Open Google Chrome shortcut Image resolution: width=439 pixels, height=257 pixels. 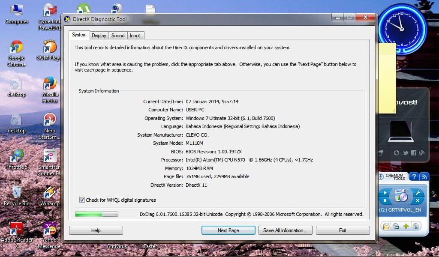point(17,53)
